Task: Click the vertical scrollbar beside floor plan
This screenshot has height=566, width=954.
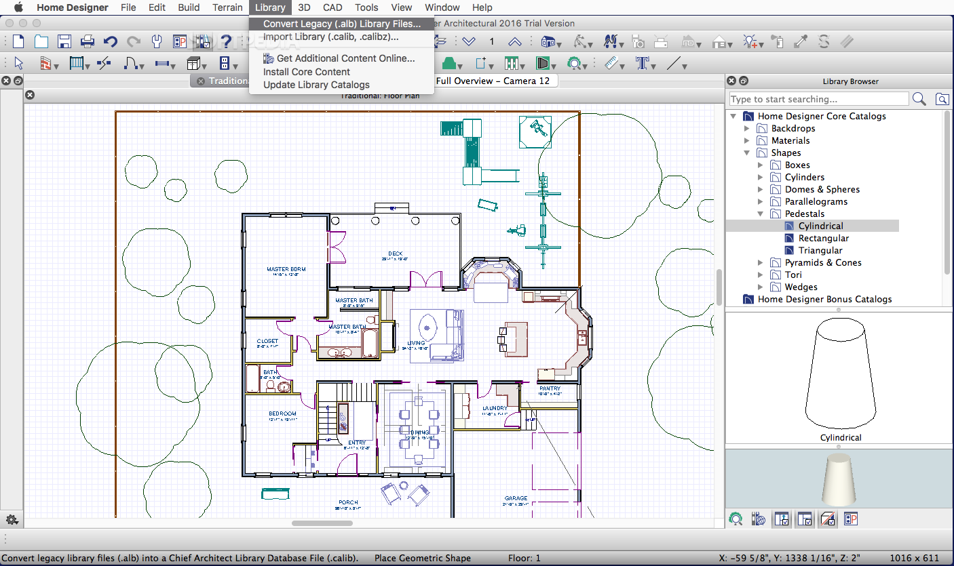Action: pyautogui.click(x=719, y=288)
